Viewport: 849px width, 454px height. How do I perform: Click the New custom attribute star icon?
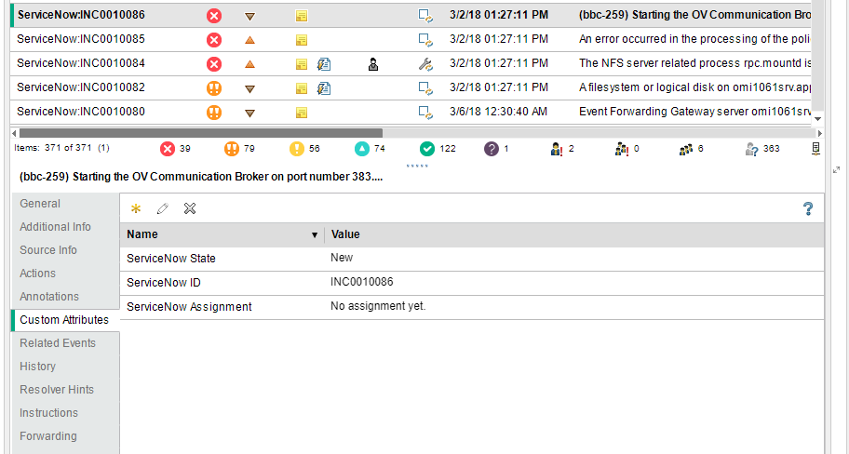(x=136, y=209)
